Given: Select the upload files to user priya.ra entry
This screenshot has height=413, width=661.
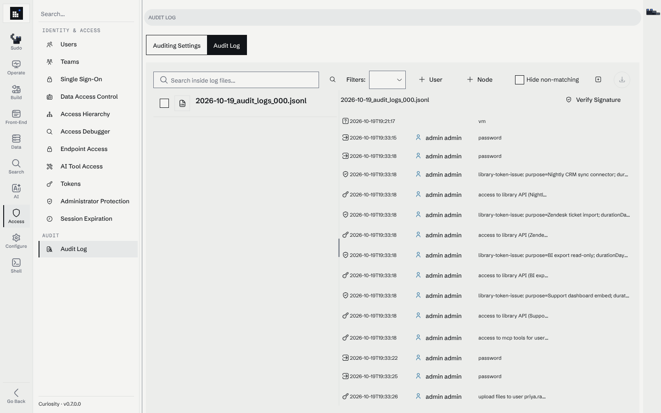Looking at the screenshot, I should [x=487, y=396].
